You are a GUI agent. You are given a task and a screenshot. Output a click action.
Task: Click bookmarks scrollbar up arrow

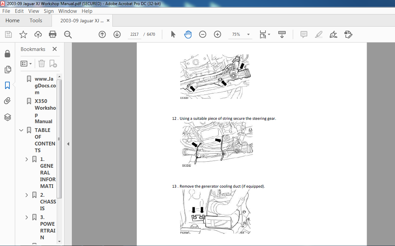59,76
